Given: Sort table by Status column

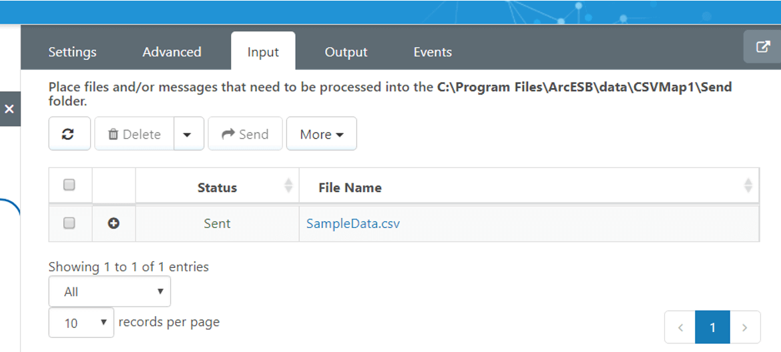Looking at the screenshot, I should pyautogui.click(x=217, y=187).
